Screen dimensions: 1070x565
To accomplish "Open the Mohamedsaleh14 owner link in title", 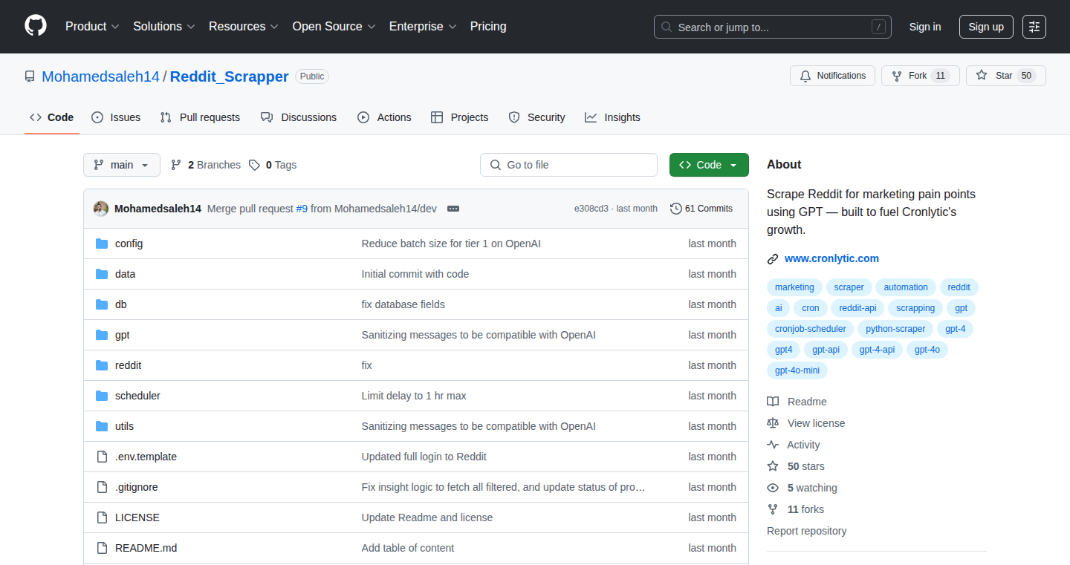I will [101, 76].
